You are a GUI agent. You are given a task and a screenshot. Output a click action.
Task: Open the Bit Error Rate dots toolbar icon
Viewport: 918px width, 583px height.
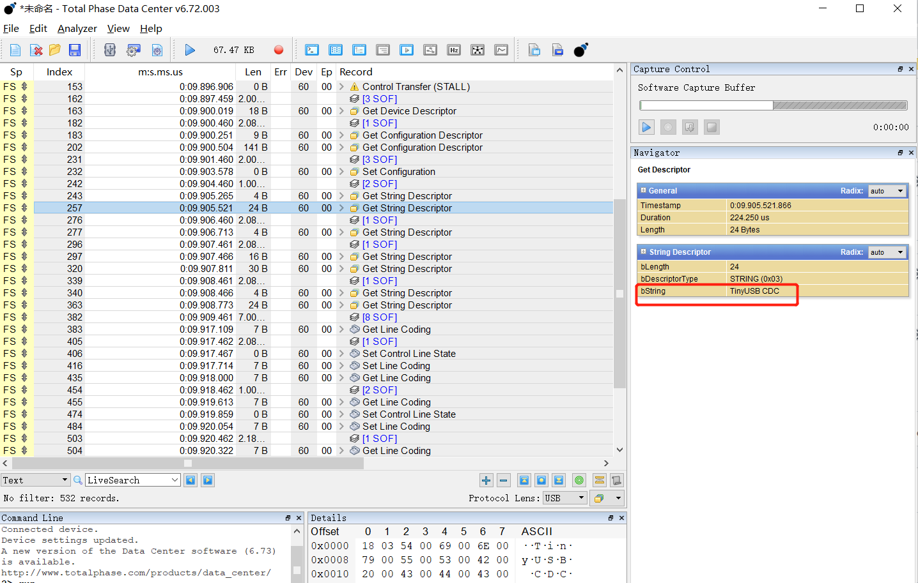point(478,50)
